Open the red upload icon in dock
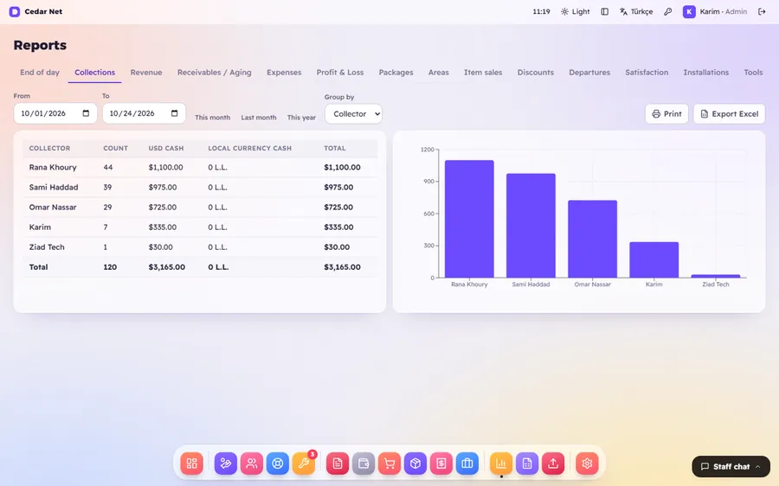 [553, 464]
